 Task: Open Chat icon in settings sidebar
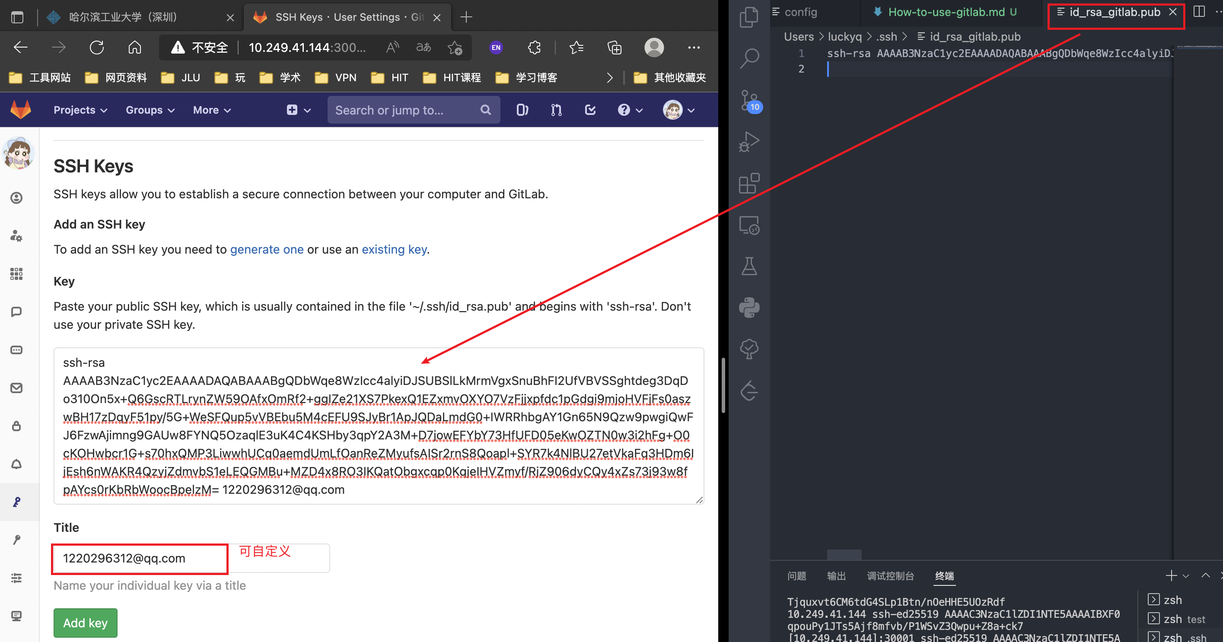[x=16, y=312]
